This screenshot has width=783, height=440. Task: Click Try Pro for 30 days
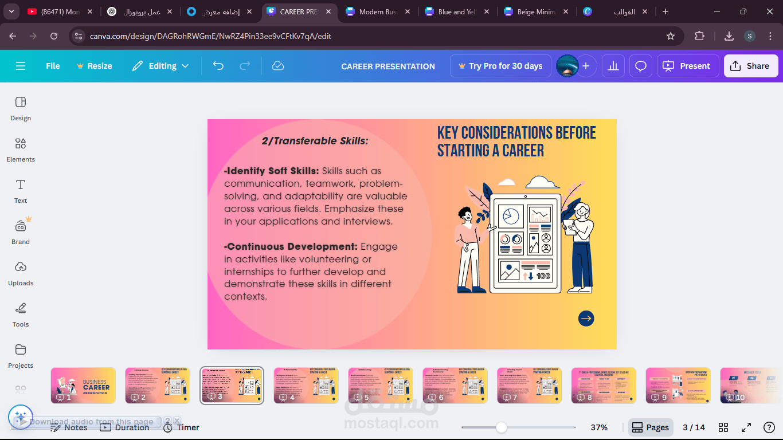[x=500, y=66]
